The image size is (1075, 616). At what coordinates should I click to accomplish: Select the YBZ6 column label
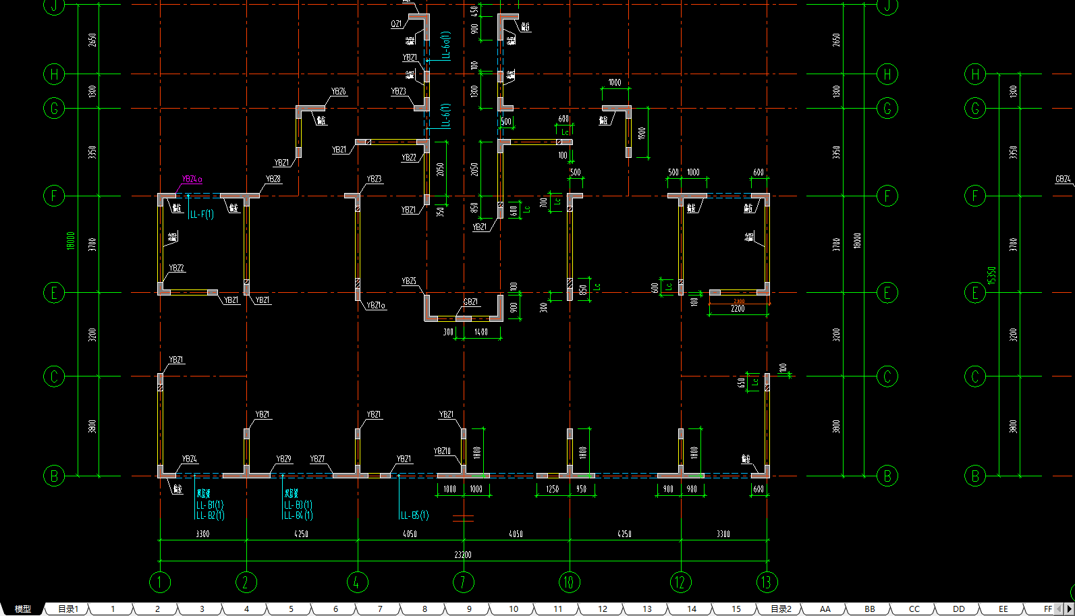pos(339,92)
